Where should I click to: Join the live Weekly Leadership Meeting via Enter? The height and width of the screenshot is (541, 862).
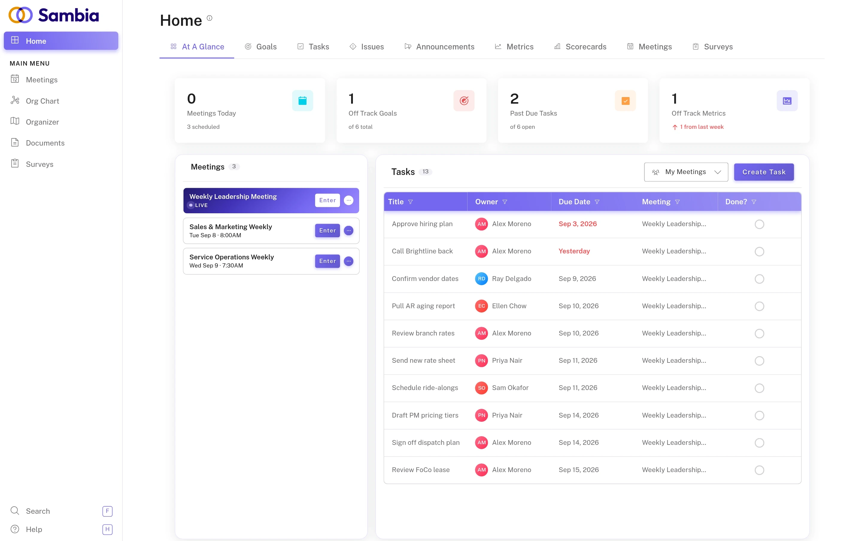(x=327, y=200)
